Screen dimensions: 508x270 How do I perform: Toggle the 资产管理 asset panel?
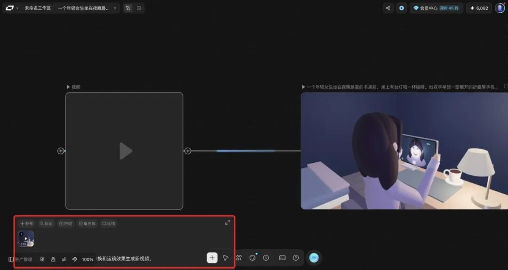coord(20,259)
